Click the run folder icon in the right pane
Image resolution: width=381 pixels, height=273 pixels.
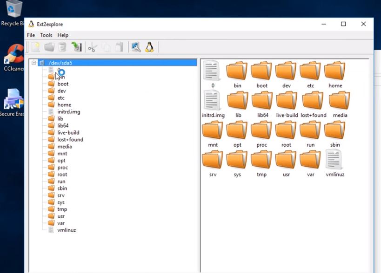[310, 130]
